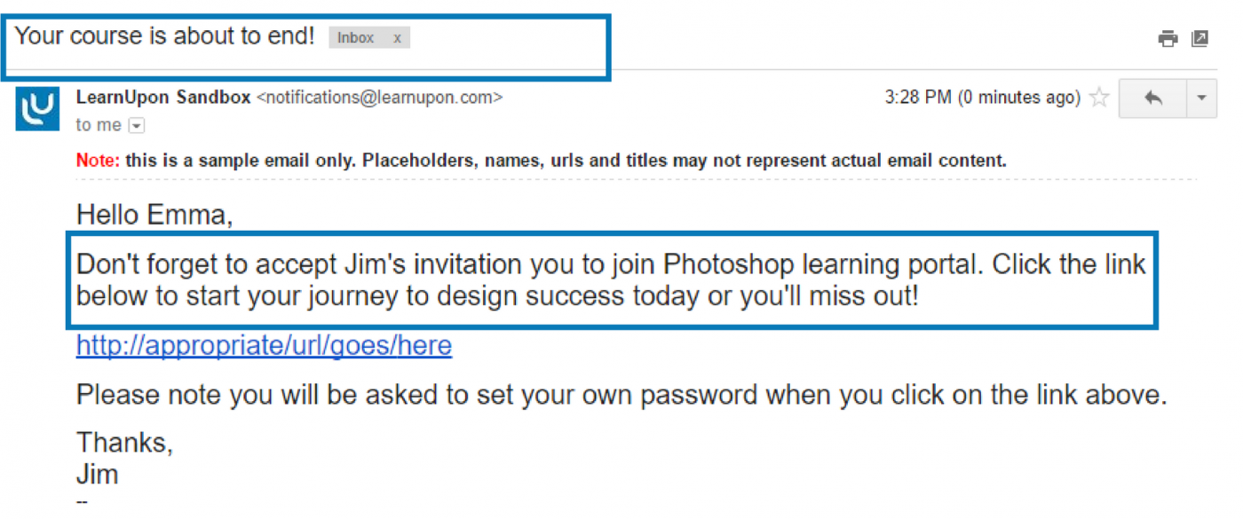Star this email message
The height and width of the screenshot is (519, 1243).
pyautogui.click(x=1099, y=98)
